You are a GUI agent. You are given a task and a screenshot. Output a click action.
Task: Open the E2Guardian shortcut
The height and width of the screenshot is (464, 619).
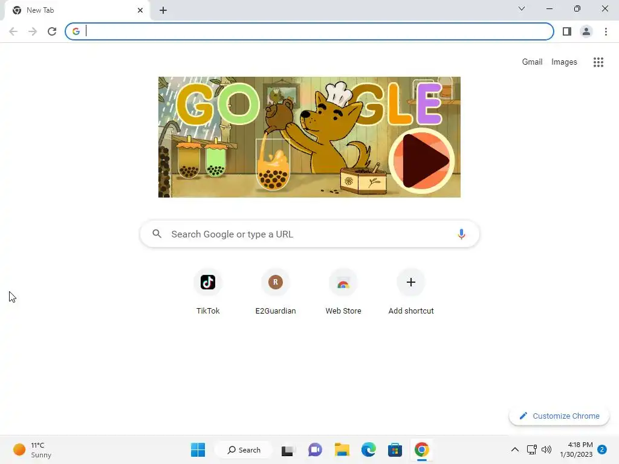pyautogui.click(x=276, y=291)
